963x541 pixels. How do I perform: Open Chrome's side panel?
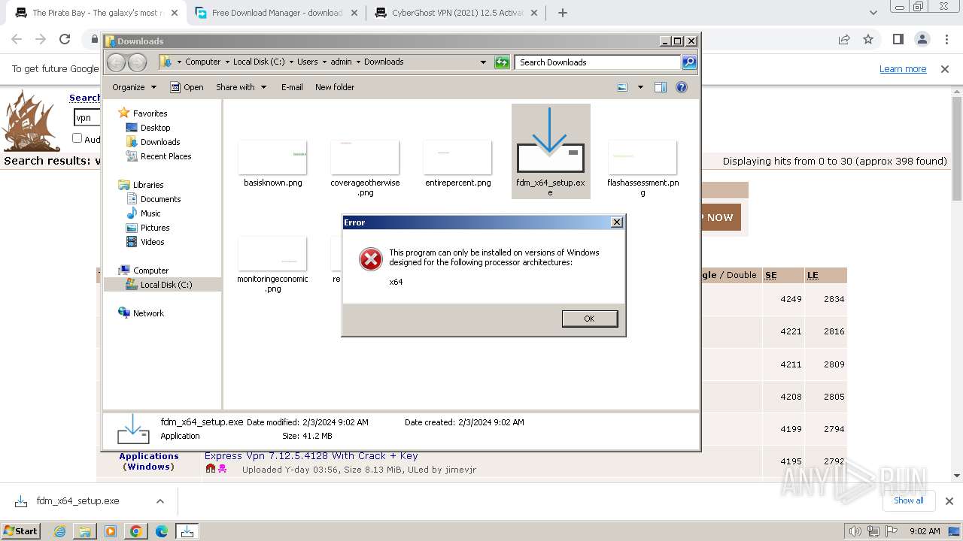click(898, 40)
